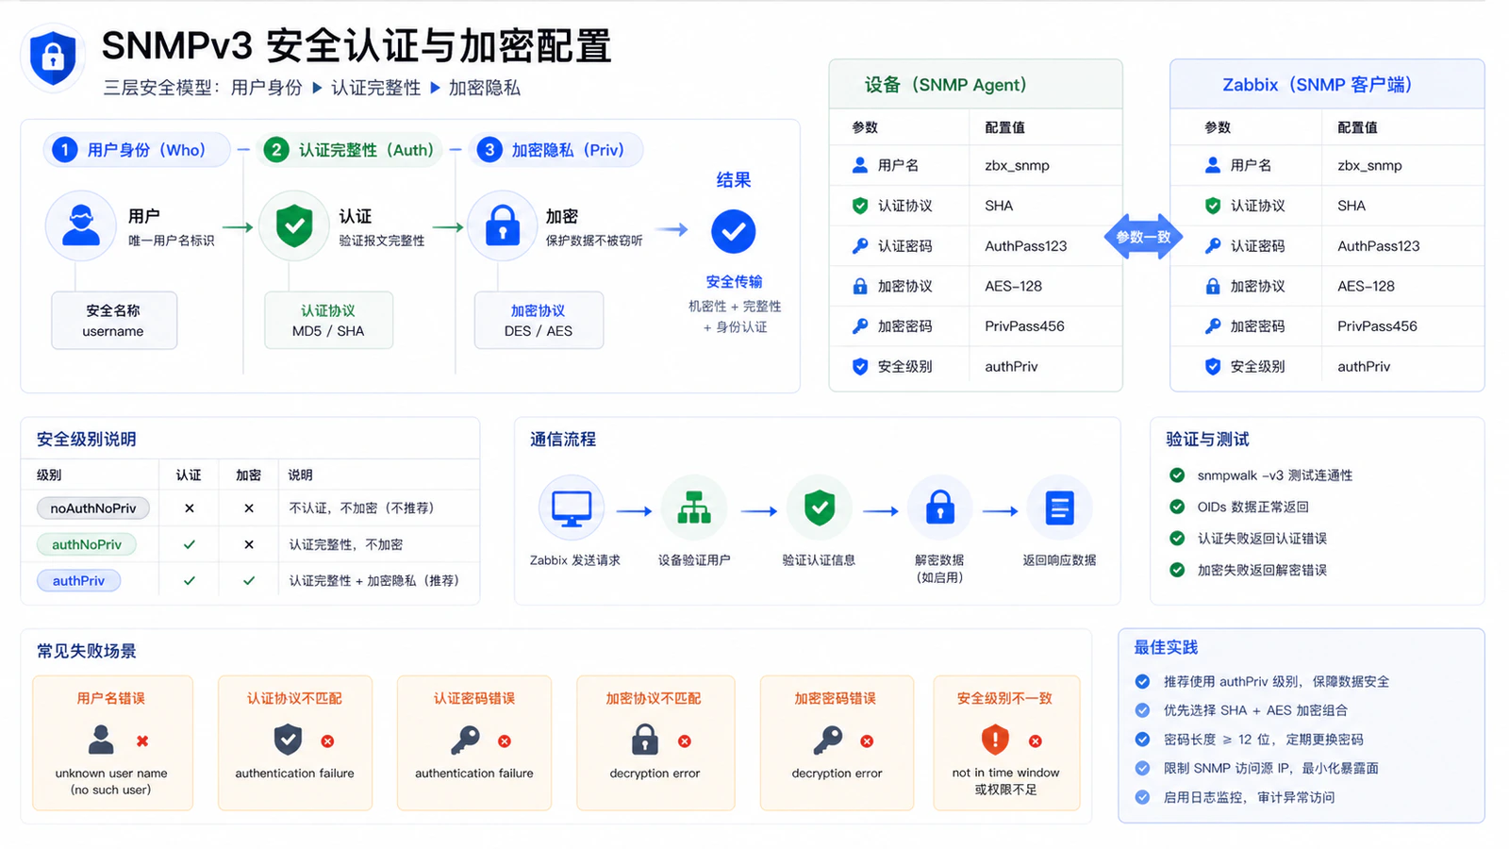Click the noAuthNoPriv level pill
Screen dimensions: 1509x849
click(x=93, y=508)
